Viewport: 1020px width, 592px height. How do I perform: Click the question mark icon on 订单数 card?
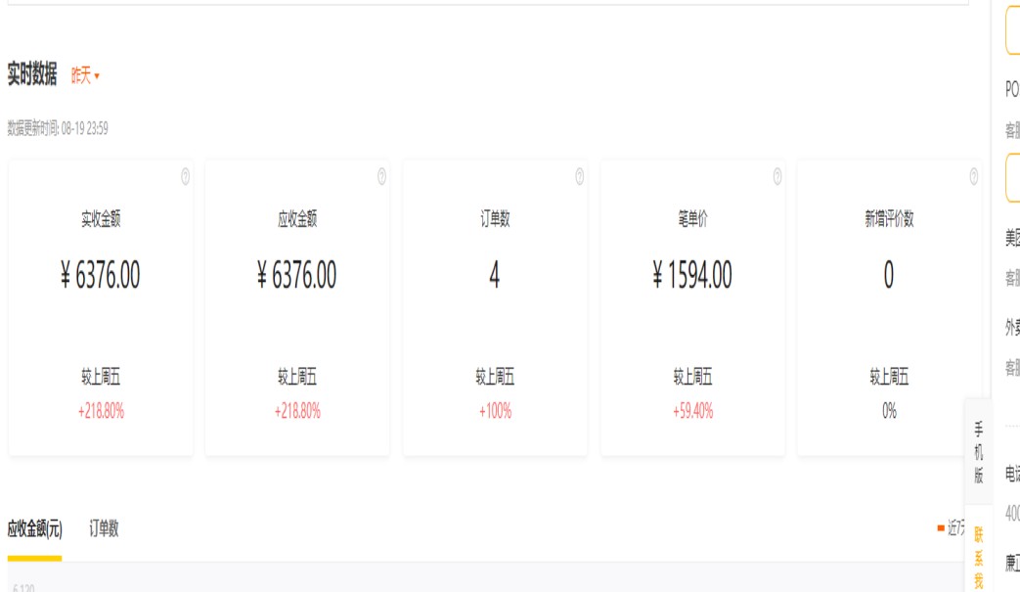click(x=579, y=176)
